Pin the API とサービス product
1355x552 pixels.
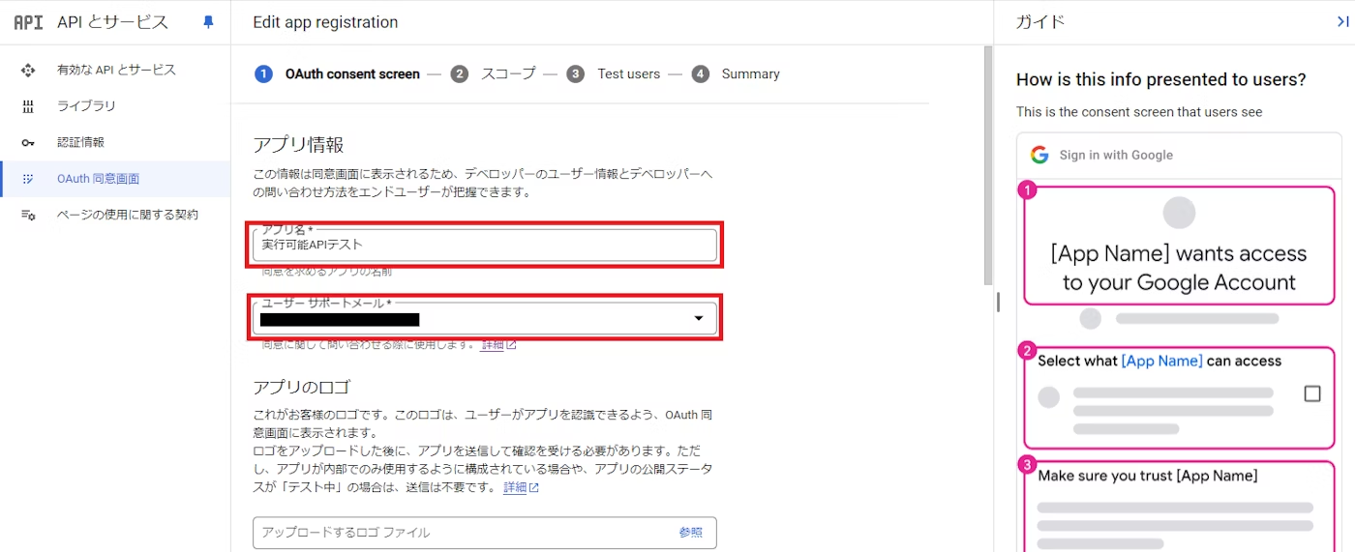[208, 22]
